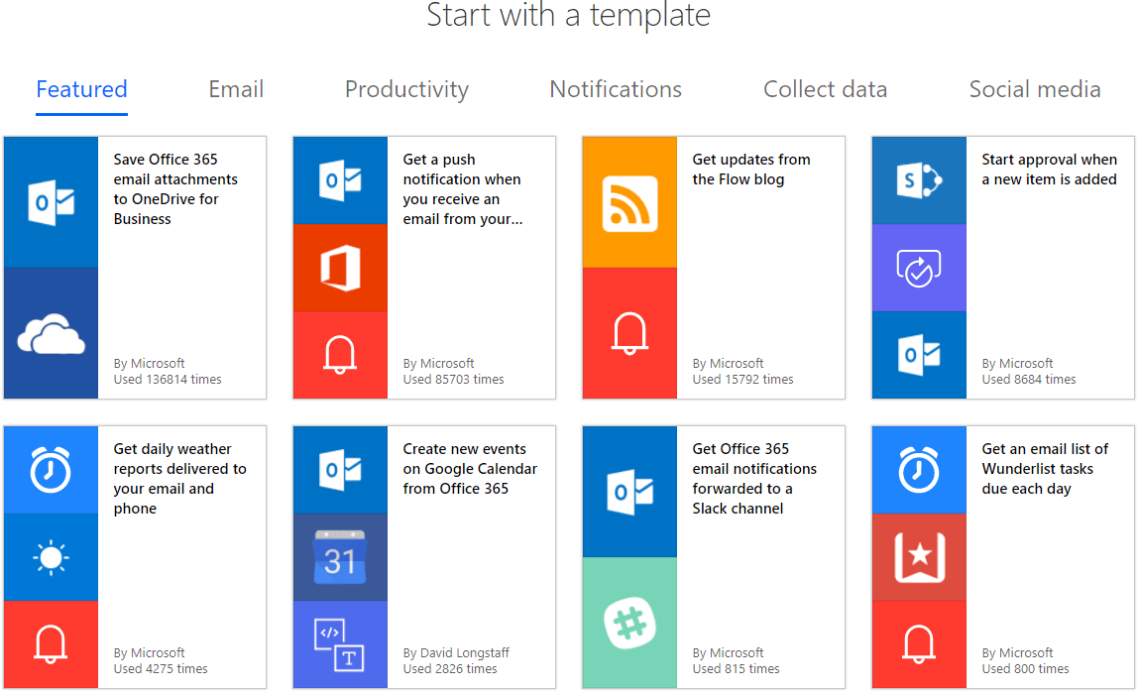Click the Google Calendar 31 icon
Screen dimensions: 1138x692
pyautogui.click(x=340, y=557)
